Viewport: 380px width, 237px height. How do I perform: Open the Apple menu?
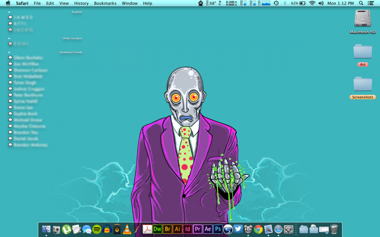tap(8, 3)
